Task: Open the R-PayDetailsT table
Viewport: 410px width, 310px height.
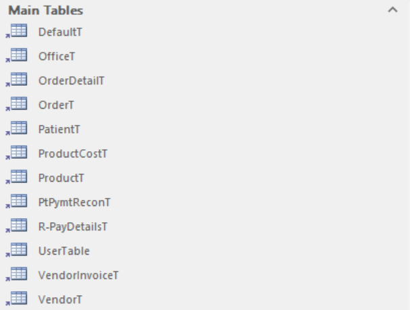Action: (72, 226)
